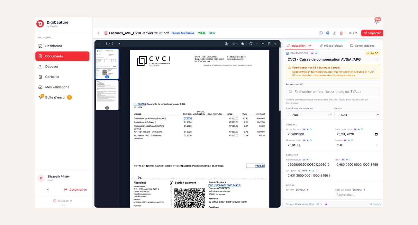Click the DigiCapture logo

40,24
